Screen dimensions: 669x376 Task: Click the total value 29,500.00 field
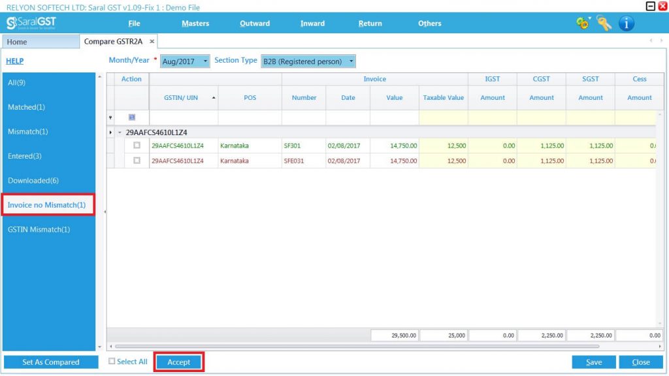[395, 335]
